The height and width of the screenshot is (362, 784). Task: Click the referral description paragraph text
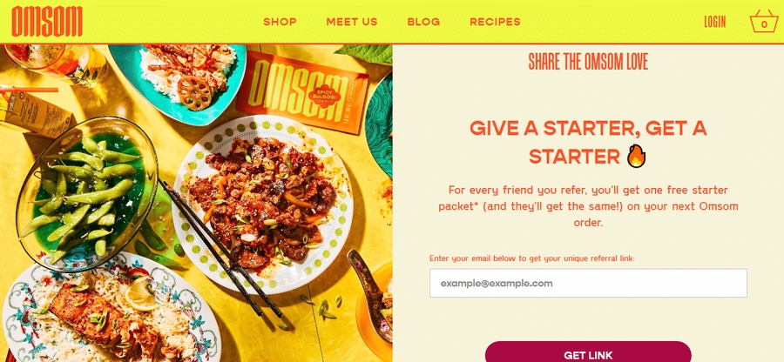pos(588,206)
